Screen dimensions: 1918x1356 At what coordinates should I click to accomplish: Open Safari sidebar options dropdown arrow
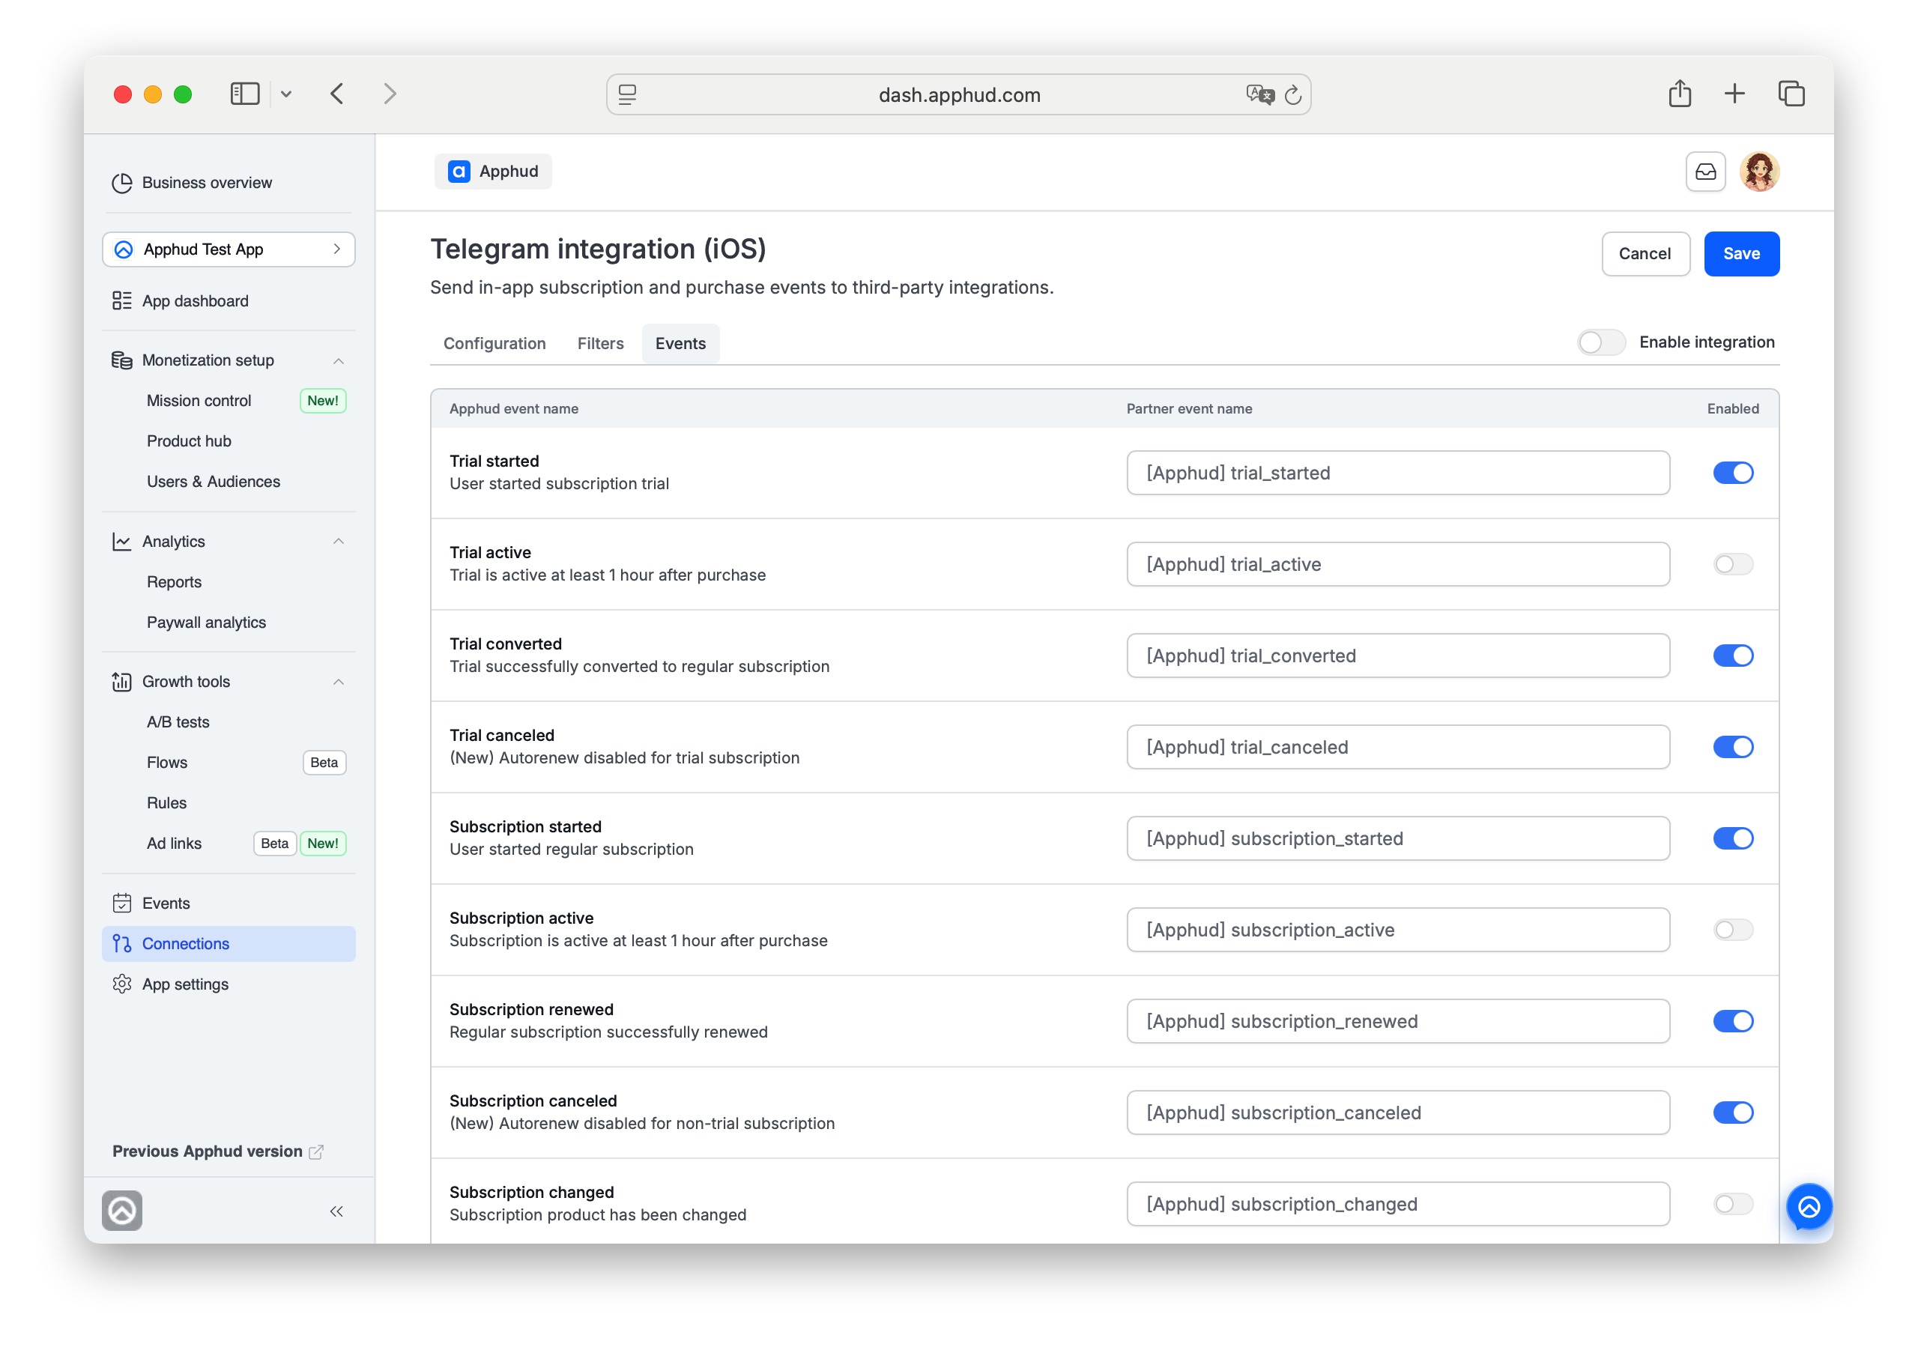click(285, 94)
